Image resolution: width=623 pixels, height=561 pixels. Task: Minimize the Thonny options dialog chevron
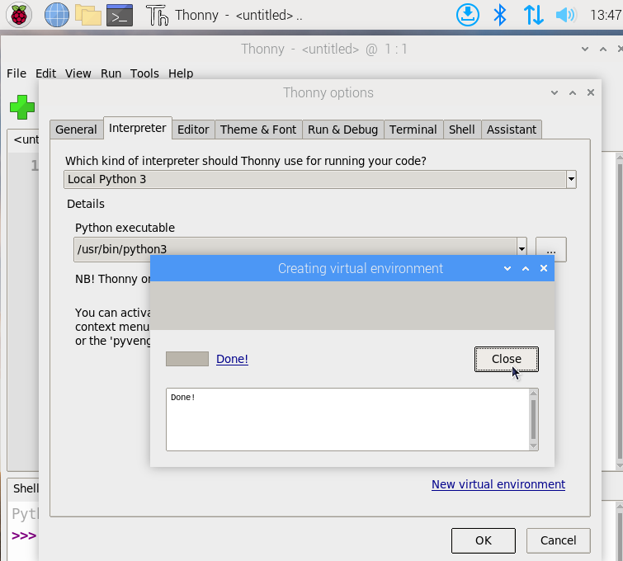tap(555, 93)
